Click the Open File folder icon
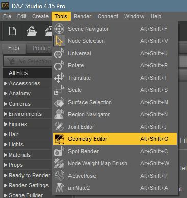 pyautogui.click(x=32, y=31)
